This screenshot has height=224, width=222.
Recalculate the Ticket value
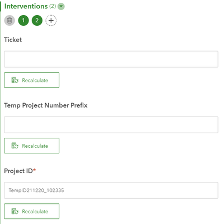(32, 80)
